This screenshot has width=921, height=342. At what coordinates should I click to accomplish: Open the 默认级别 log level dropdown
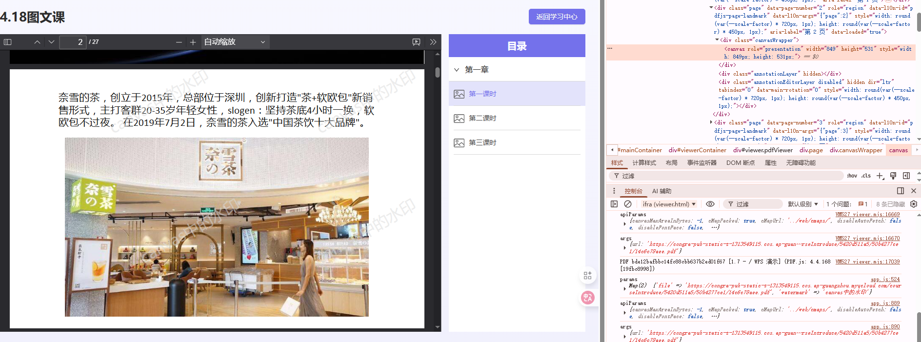[803, 204]
